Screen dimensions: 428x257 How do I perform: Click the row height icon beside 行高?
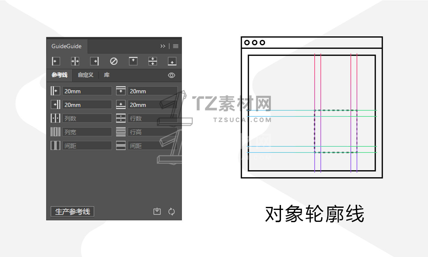coord(121,132)
